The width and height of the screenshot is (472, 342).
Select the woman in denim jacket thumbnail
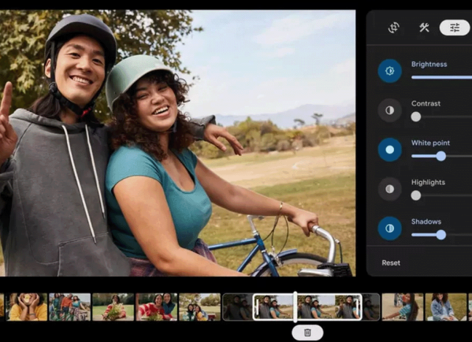pyautogui.click(x=446, y=307)
